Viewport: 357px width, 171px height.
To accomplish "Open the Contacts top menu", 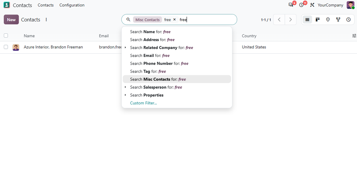I will pos(45,5).
